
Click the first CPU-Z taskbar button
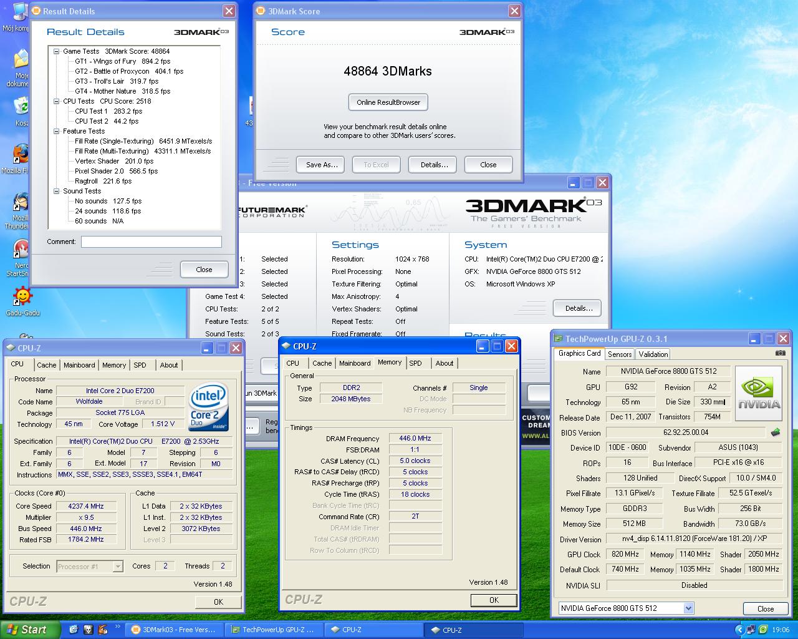point(373,630)
